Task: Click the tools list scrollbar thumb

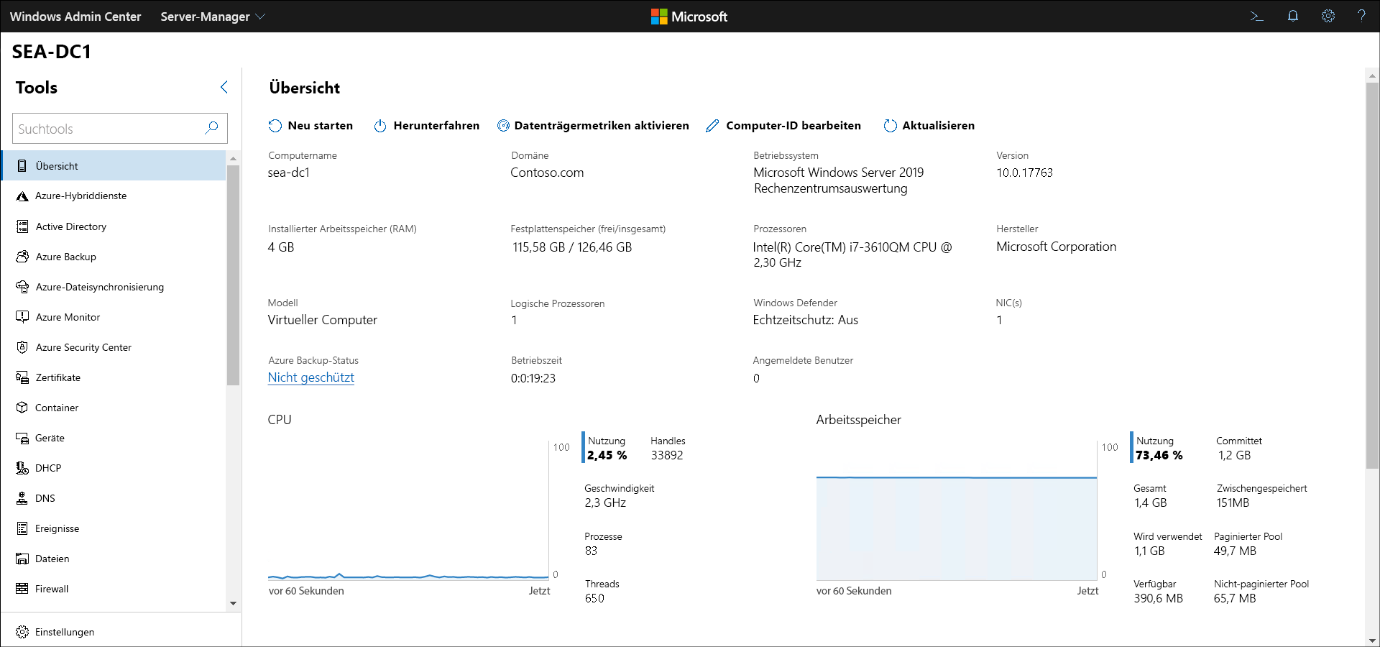Action: 233,275
